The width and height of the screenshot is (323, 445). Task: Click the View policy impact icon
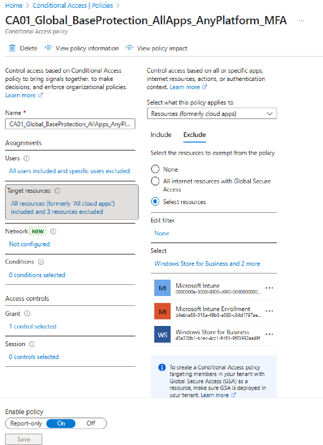(129, 48)
